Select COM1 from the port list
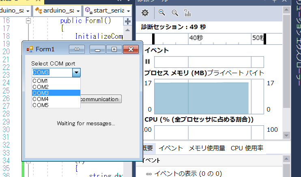 pos(56,81)
